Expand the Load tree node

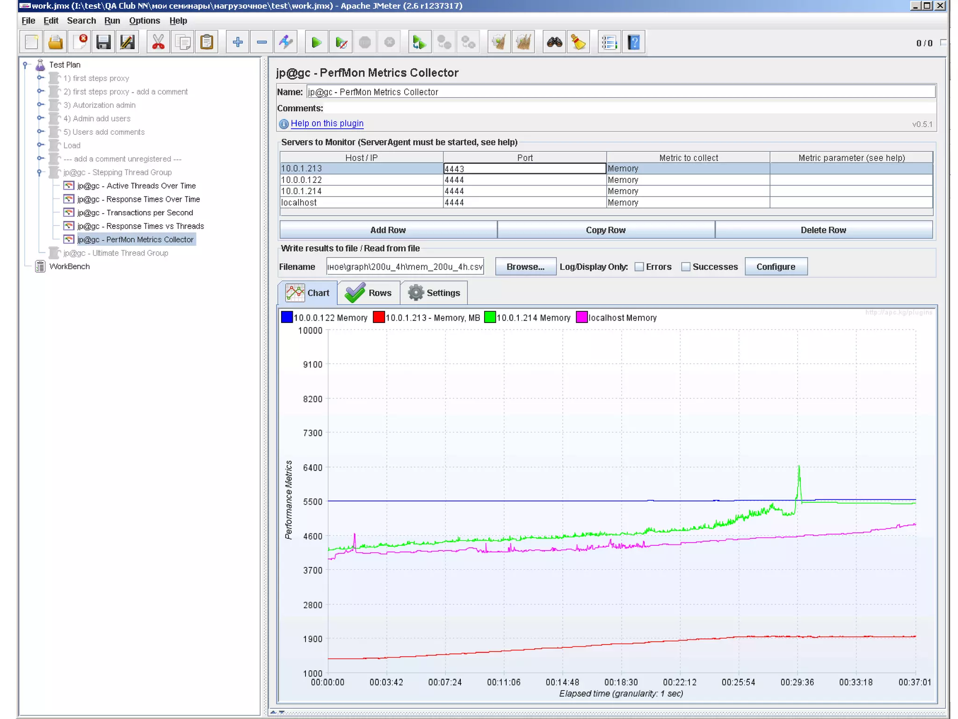tap(40, 145)
